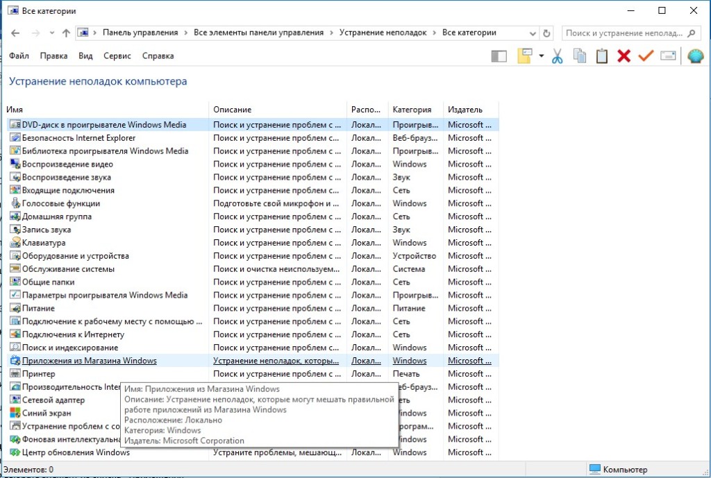Click Система category in Обслуживание row
Image resolution: width=711 pixels, height=478 pixels.
click(408, 269)
